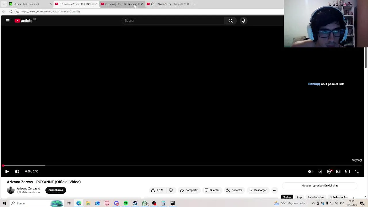Open a new browser tab

(195, 4)
